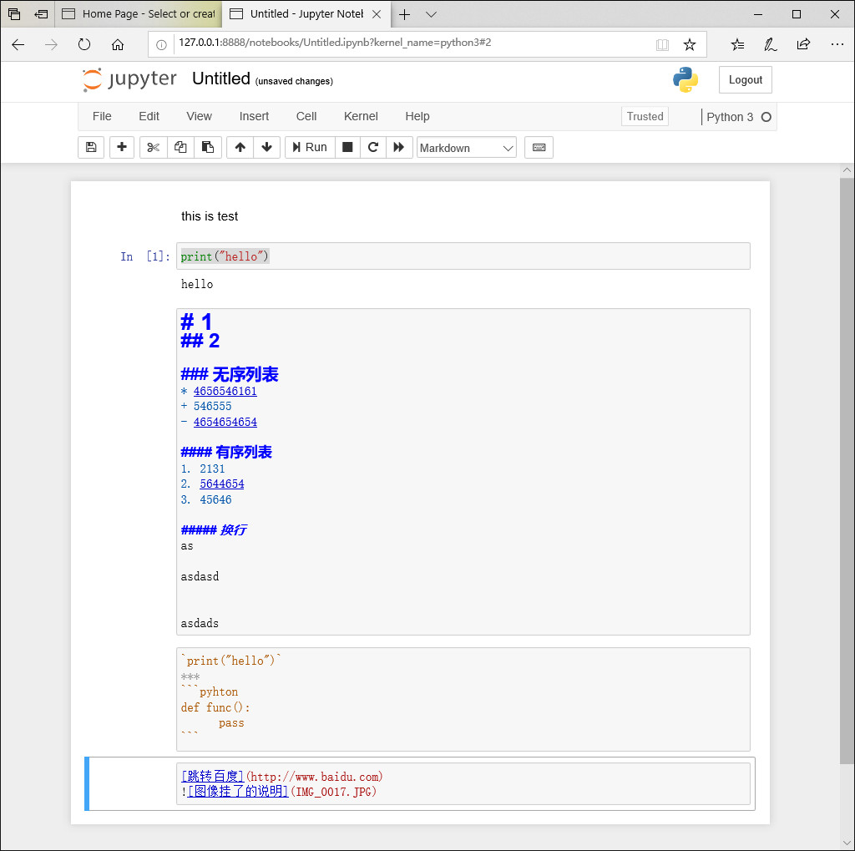
Task: Click the '### 无序列表' heading line
Action: tap(230, 374)
